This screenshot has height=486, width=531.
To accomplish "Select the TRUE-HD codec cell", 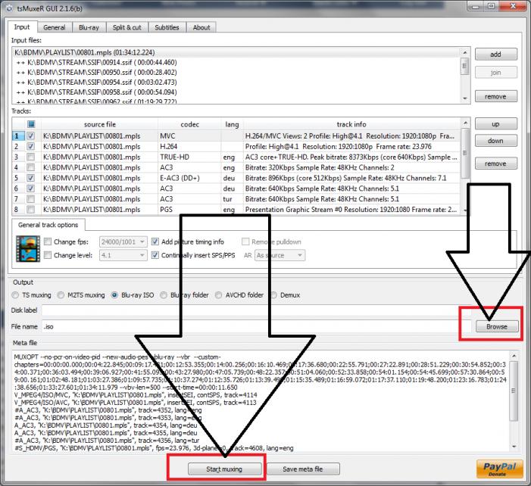I will coord(189,157).
